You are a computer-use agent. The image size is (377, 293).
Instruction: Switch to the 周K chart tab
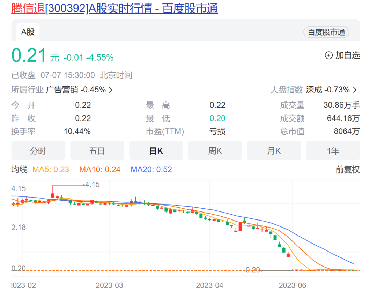(215, 151)
